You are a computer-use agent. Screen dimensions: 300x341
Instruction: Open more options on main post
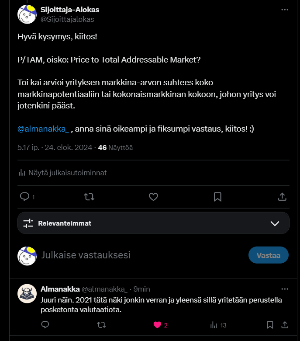pos(285,9)
